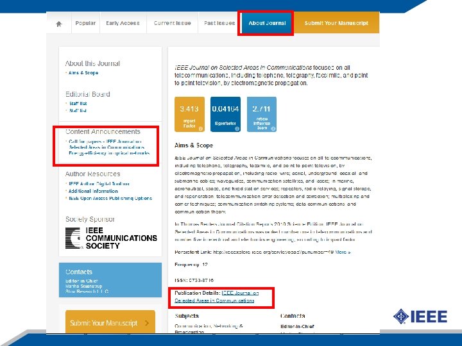Click the sidebar Submit Your Manuscript button

point(110,322)
